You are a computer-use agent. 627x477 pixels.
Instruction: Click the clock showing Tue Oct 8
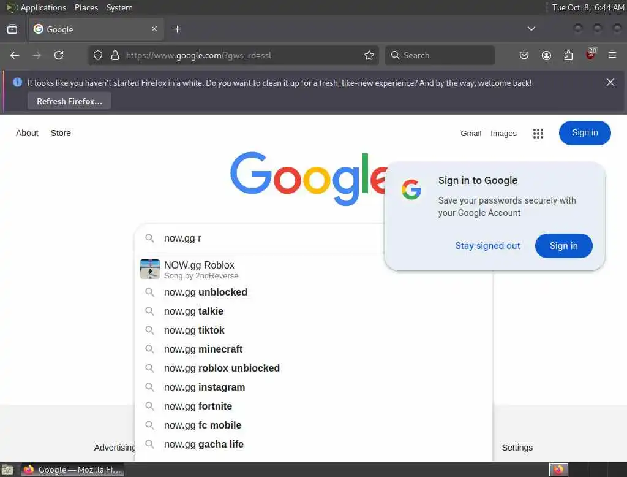[588, 7]
